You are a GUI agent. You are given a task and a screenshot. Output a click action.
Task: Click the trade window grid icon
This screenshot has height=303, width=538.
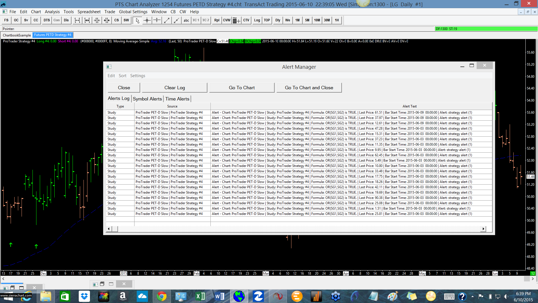click(x=236, y=20)
